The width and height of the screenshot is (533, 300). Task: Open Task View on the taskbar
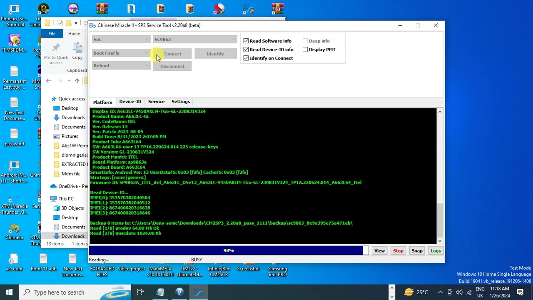[140, 292]
